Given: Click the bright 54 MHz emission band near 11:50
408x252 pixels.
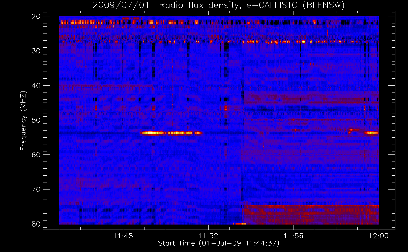Looking at the screenshot, I should tap(171, 133).
